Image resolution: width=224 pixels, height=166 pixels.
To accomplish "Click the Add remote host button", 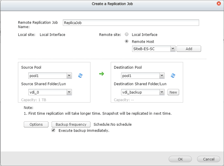I will coord(189,49).
